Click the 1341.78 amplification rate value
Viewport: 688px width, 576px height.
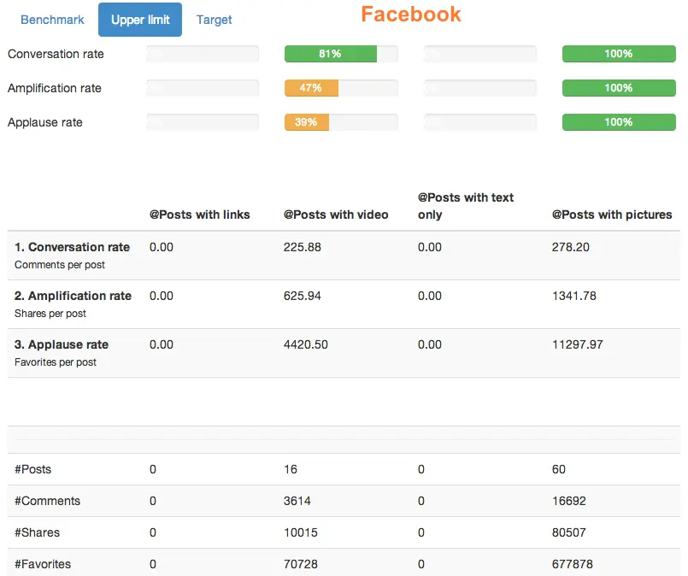[574, 296]
